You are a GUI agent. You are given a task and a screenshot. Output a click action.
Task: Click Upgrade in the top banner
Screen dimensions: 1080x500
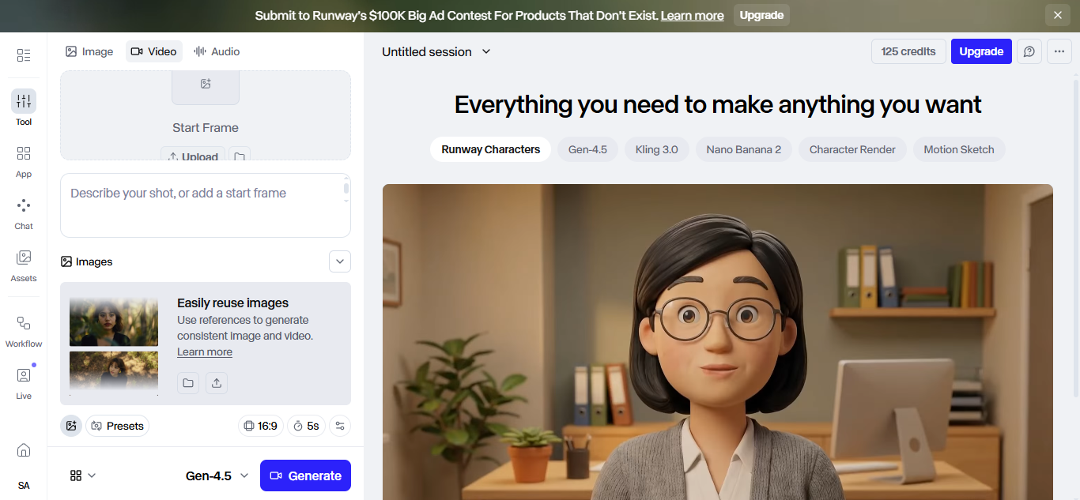(x=761, y=15)
